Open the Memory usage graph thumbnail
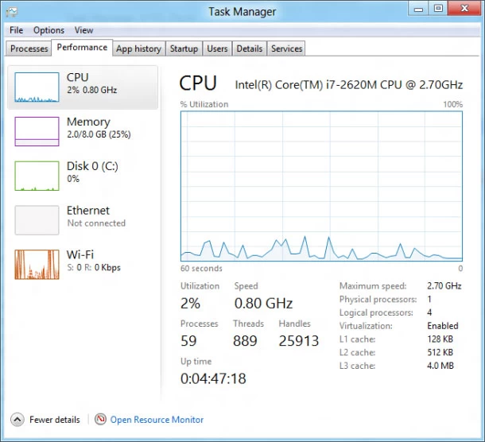Viewport: 485px width, 442px height. pyautogui.click(x=37, y=132)
